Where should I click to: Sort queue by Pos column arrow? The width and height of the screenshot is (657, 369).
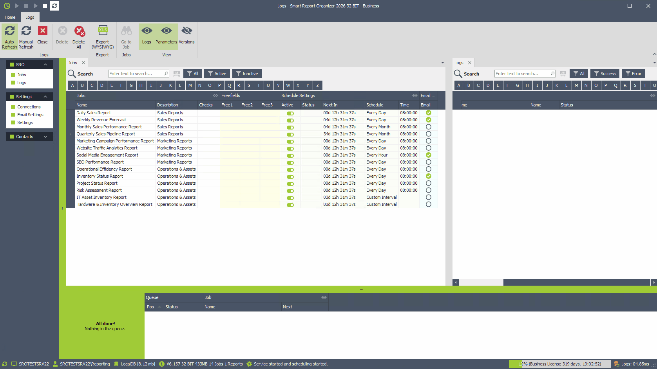[159, 307]
